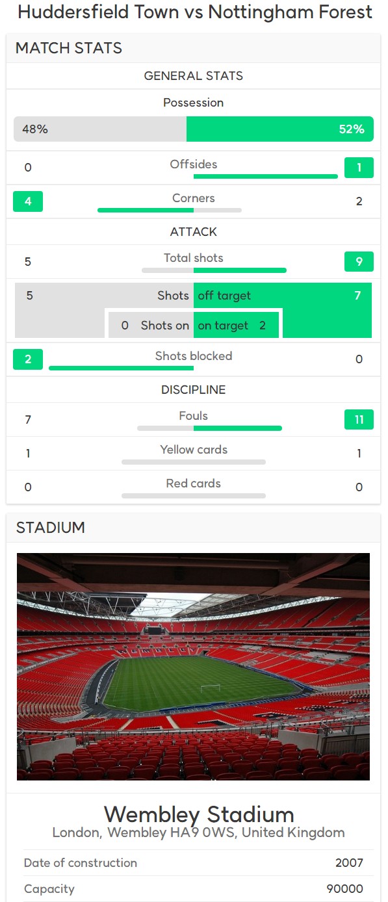This screenshot has height=902, width=388.
Task: Select the Shots blocked badge showing 2
Action: 28,359
